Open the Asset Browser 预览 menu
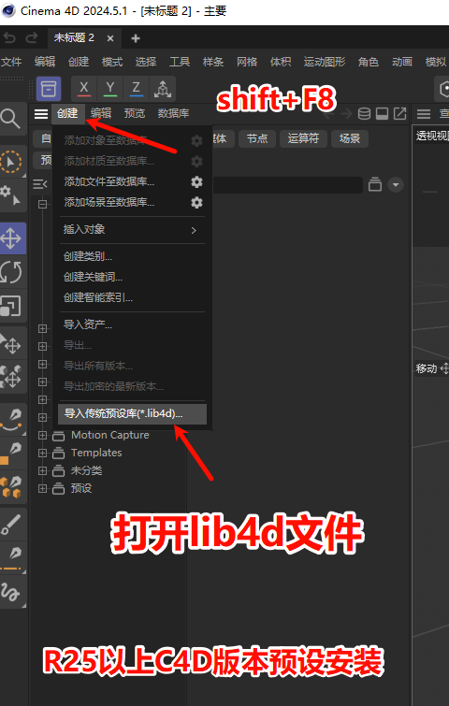 134,114
